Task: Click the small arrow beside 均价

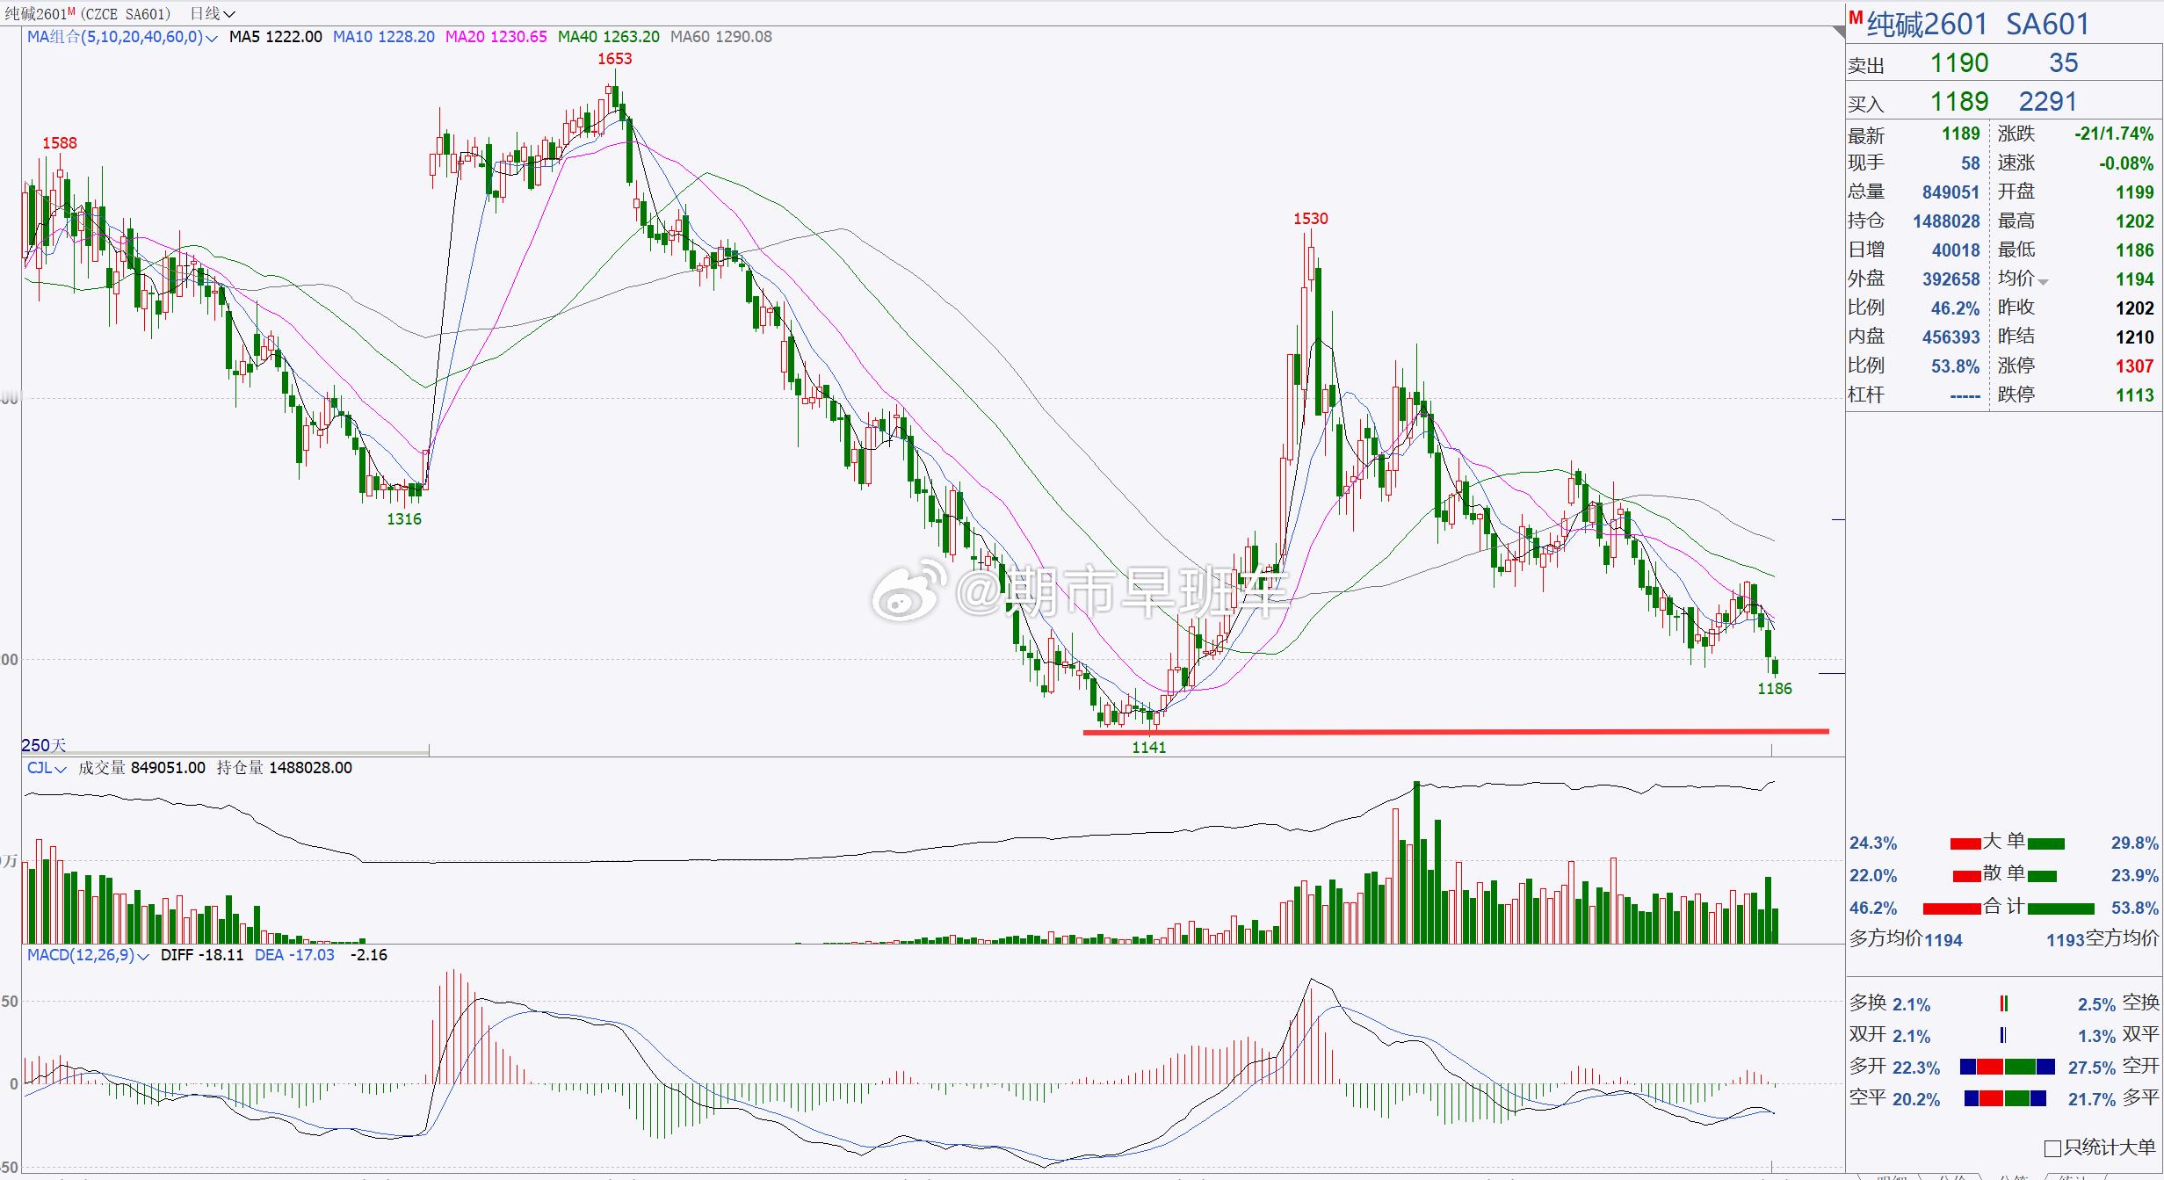Action: click(2043, 282)
